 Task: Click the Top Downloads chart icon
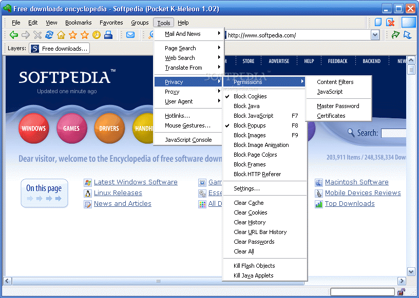(x=319, y=204)
